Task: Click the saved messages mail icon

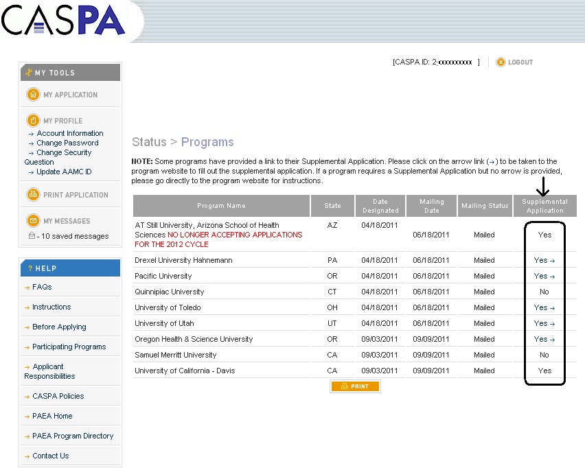Action: pos(32,235)
